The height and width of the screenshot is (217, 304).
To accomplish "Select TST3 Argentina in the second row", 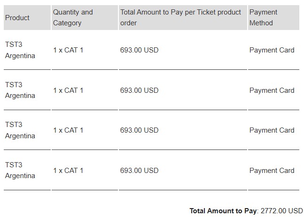I will [x=20, y=90].
